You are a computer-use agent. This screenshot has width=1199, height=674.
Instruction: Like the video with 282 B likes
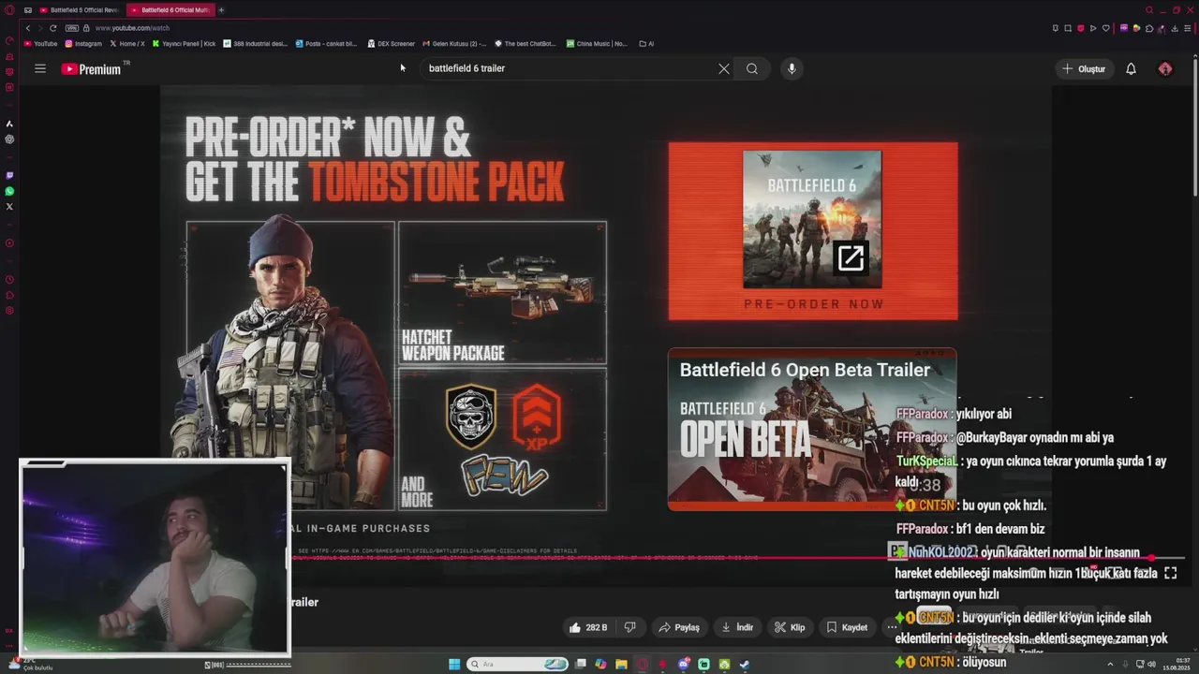click(588, 627)
